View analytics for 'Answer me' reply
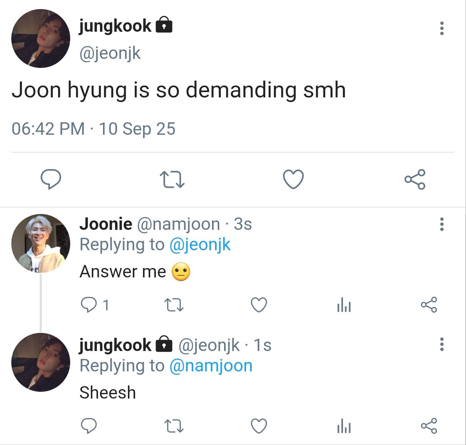The image size is (466, 445). pos(344,305)
